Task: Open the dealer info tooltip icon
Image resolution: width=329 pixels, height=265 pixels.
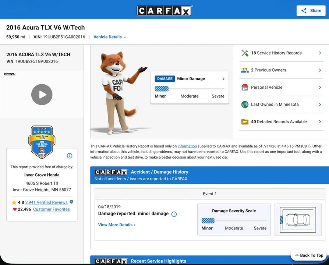Action: (x=70, y=156)
